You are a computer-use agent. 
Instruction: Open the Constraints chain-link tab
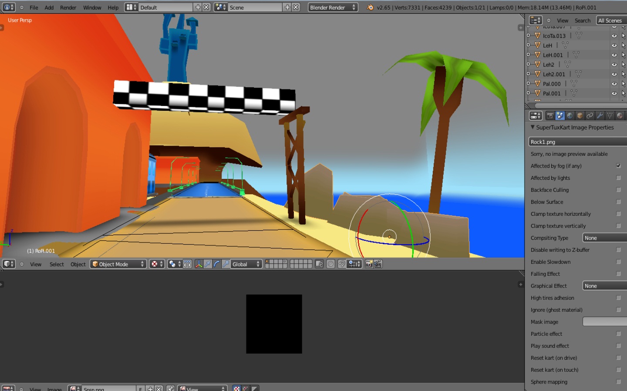point(590,116)
